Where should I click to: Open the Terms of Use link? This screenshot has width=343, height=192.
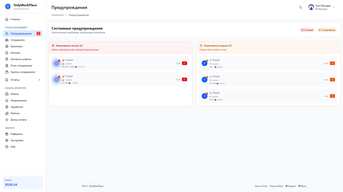click(x=261, y=186)
